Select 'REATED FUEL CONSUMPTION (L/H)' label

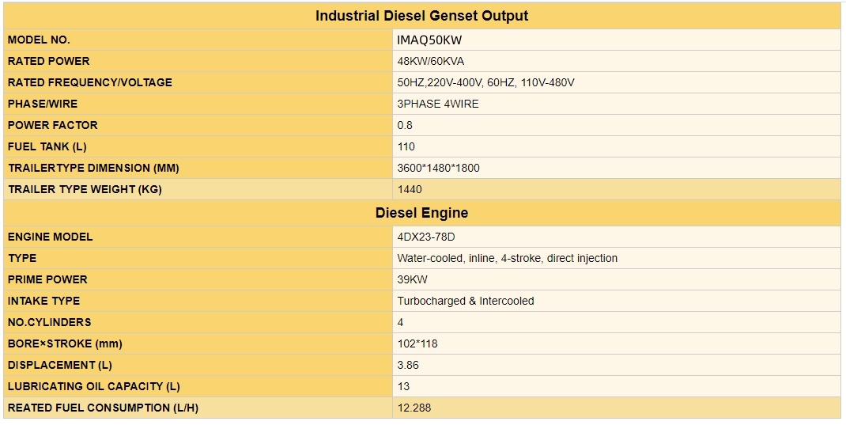click(103, 408)
